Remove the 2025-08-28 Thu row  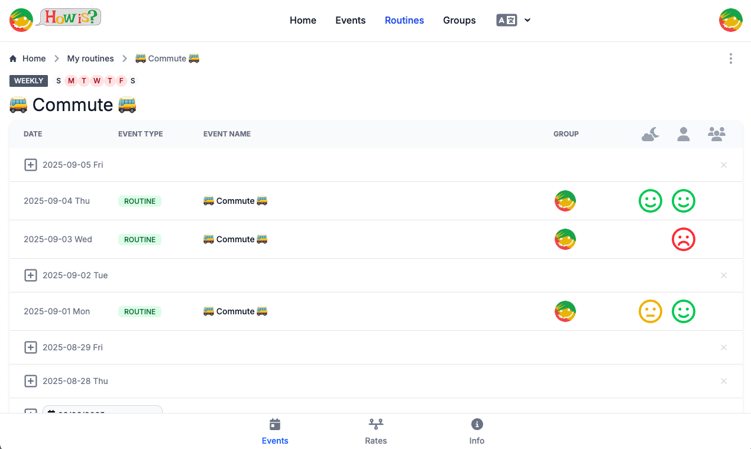point(724,381)
